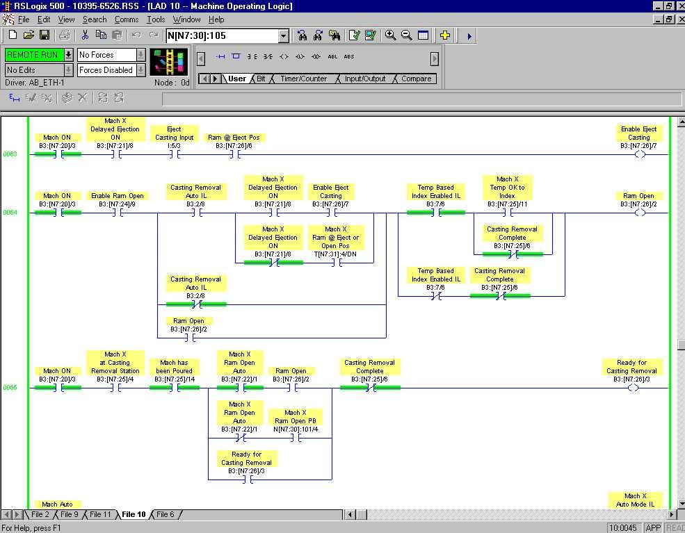The image size is (685, 533).
Task: Click the edit rung icon on edit toolbar
Action: 14,98
